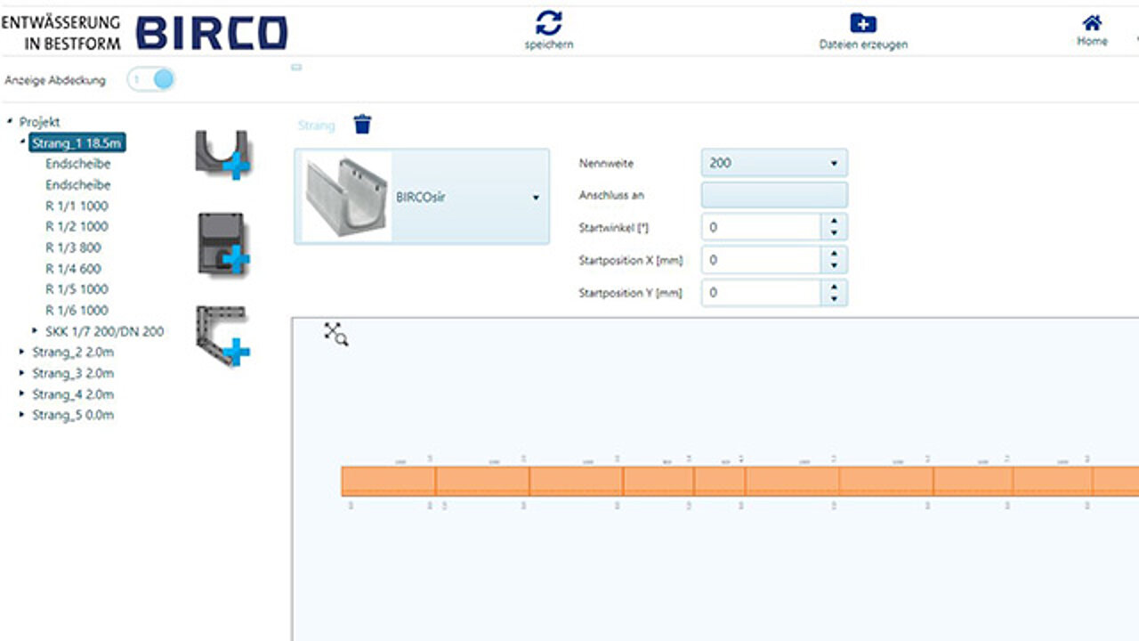Image resolution: width=1139 pixels, height=641 pixels.
Task: Collapse the Strang_1 18.5m node
Action: click(x=22, y=142)
